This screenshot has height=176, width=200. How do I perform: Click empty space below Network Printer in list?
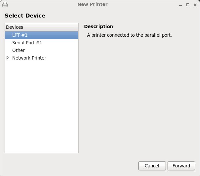click(x=41, y=106)
